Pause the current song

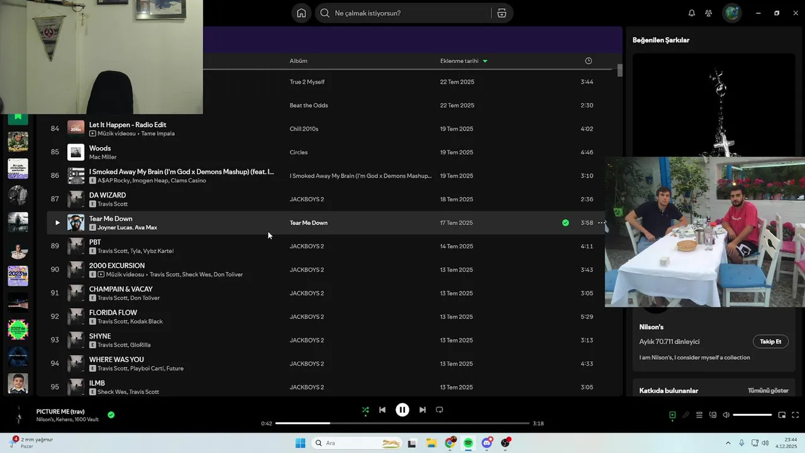pos(402,410)
